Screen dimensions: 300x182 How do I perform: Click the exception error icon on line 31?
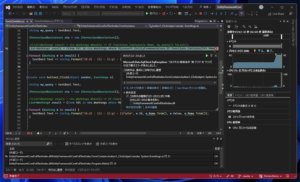coord(215,49)
